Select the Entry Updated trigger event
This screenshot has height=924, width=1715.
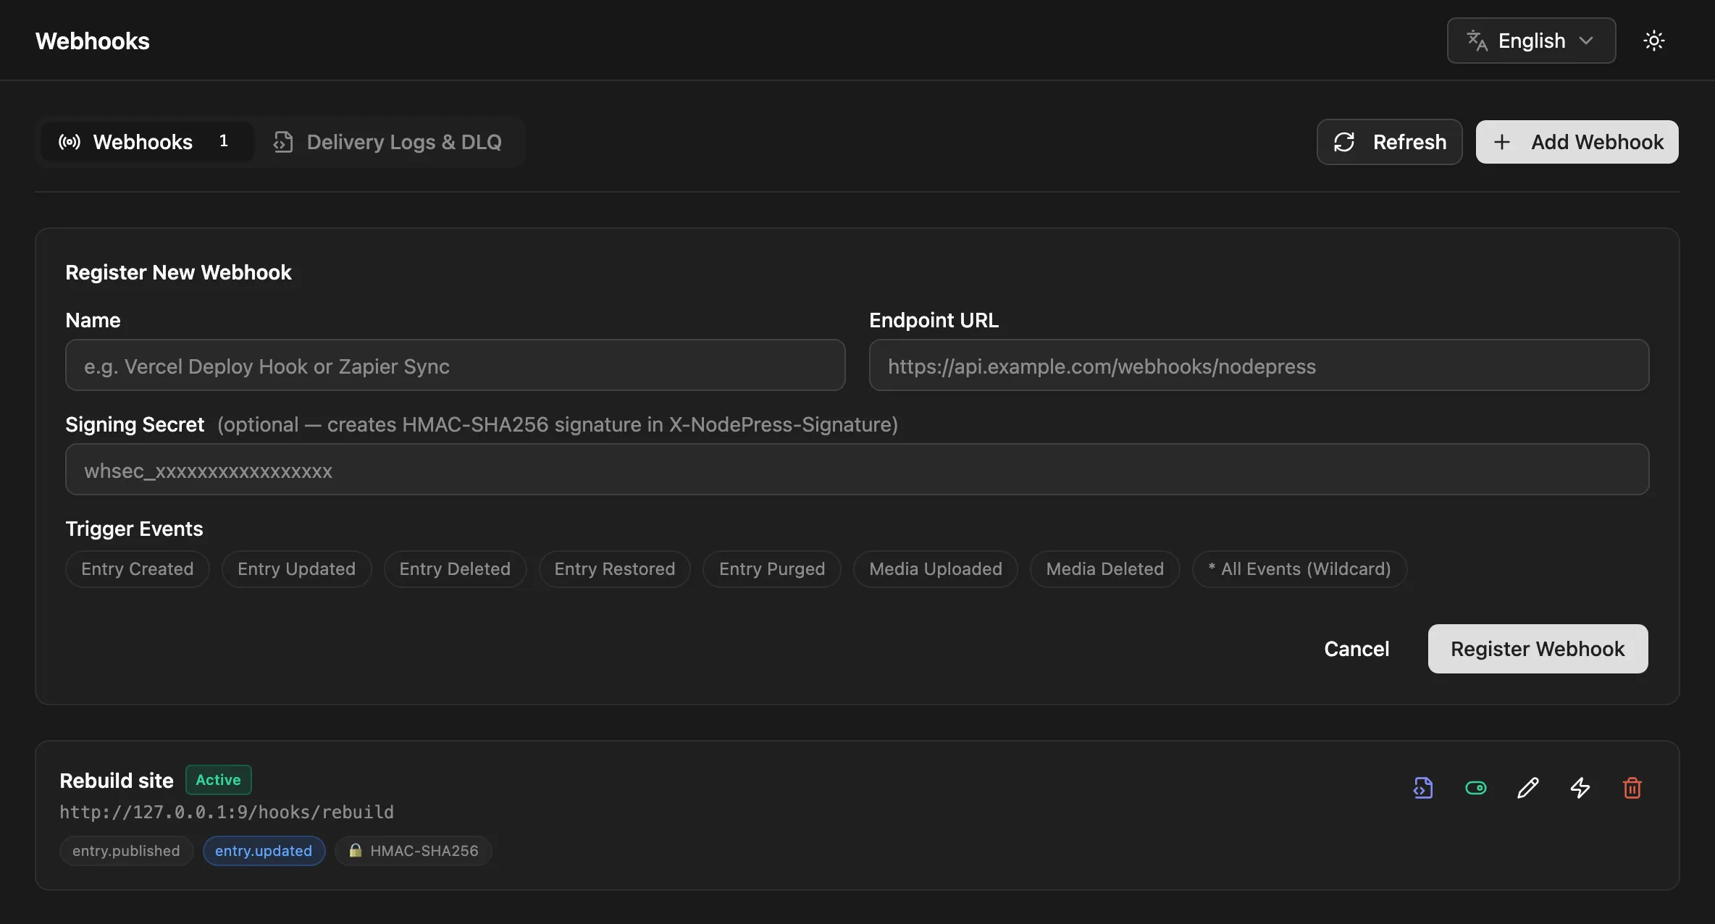click(296, 569)
